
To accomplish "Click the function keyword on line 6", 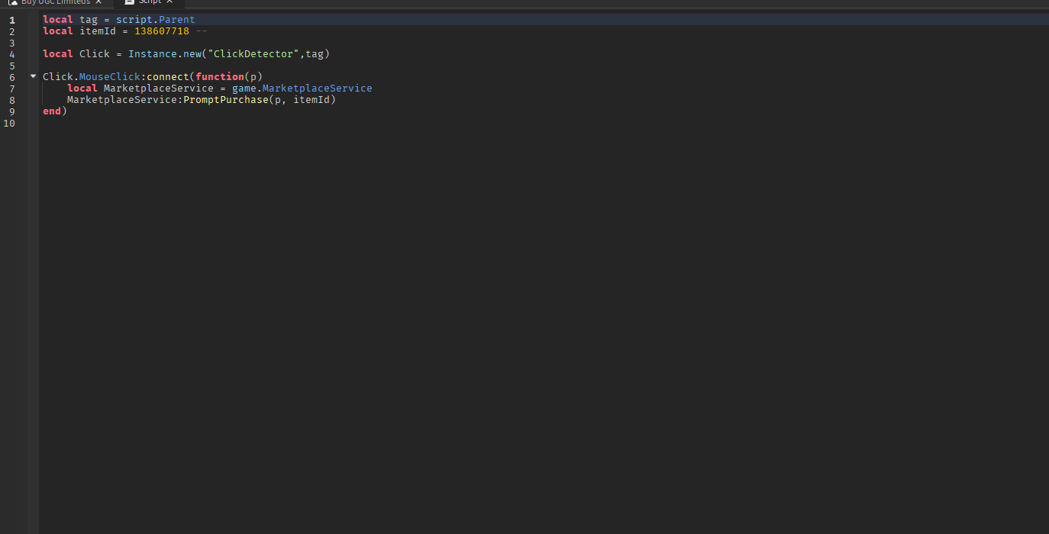I will pos(220,76).
